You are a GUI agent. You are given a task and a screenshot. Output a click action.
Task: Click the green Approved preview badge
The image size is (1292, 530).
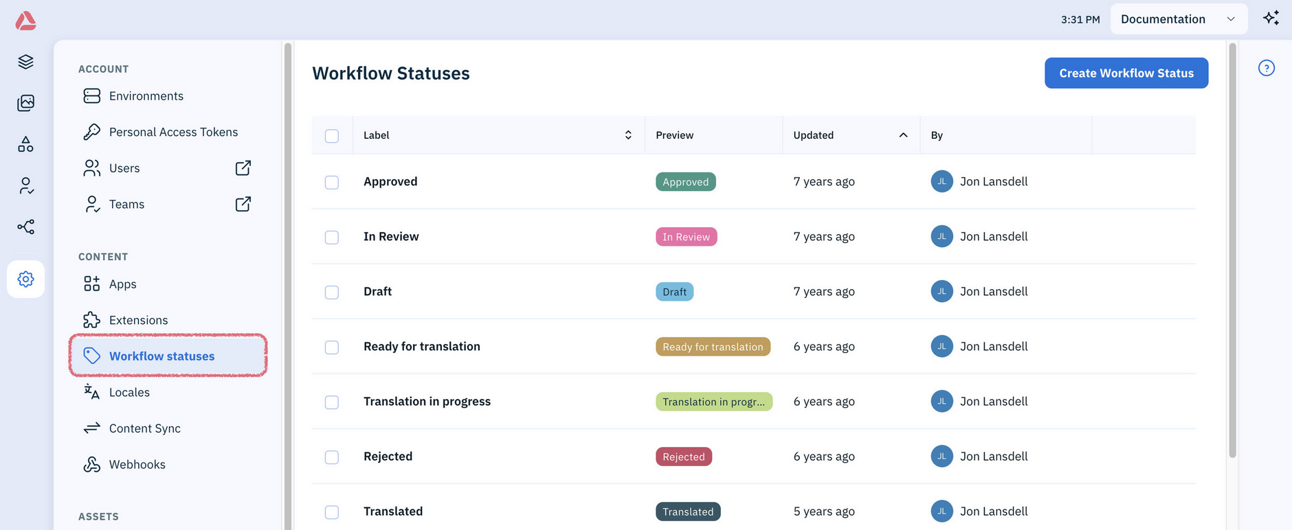(x=686, y=181)
